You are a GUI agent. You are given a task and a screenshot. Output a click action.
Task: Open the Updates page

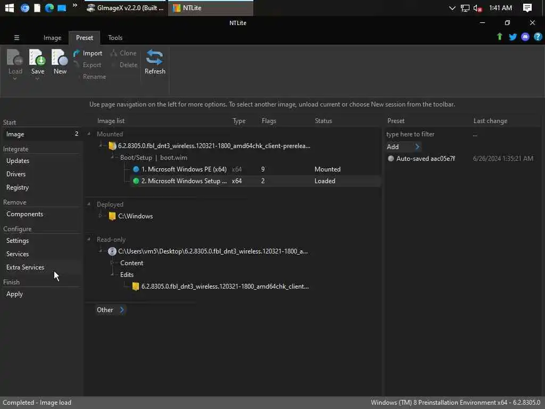pyautogui.click(x=18, y=161)
